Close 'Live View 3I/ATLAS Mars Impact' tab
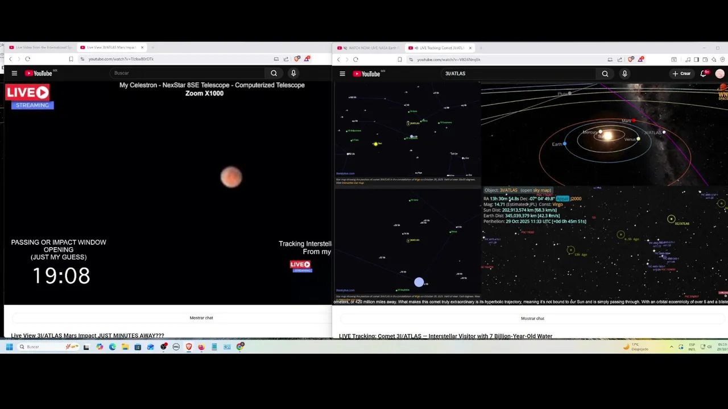 pyautogui.click(x=142, y=48)
